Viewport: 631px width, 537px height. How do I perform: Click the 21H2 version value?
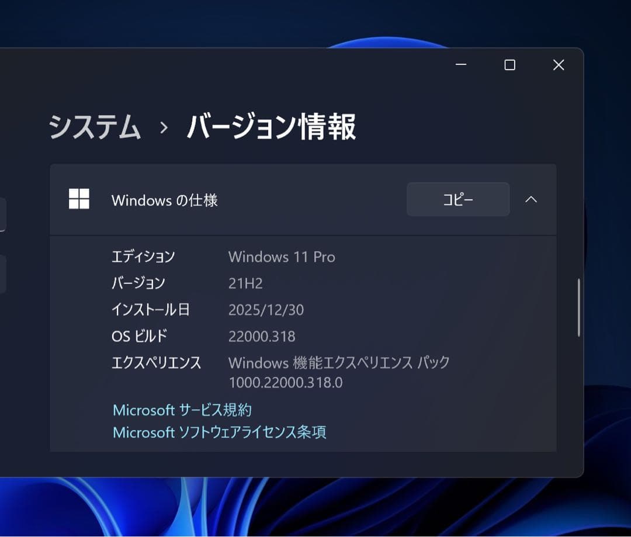245,283
